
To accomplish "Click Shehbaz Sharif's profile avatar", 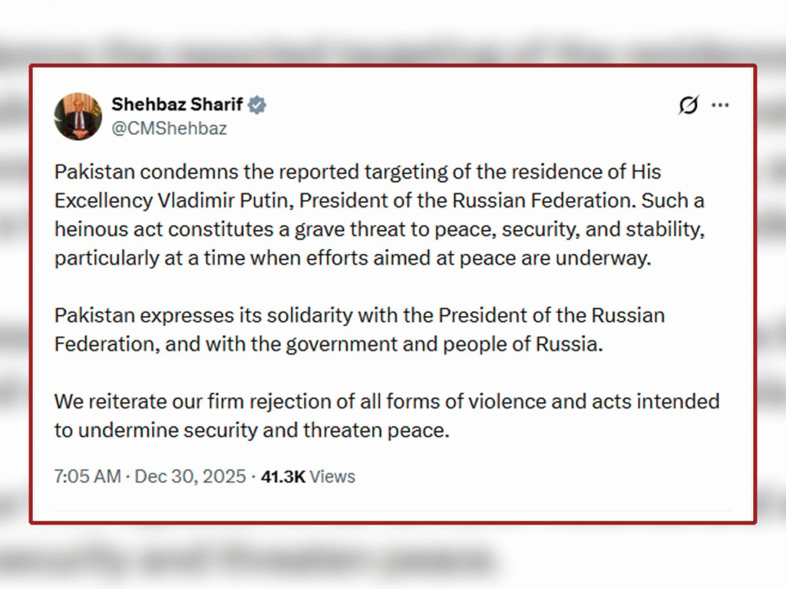I will pyautogui.click(x=78, y=117).
